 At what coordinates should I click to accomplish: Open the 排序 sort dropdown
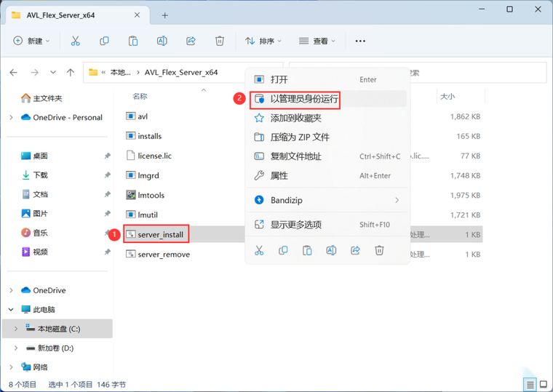pos(263,41)
